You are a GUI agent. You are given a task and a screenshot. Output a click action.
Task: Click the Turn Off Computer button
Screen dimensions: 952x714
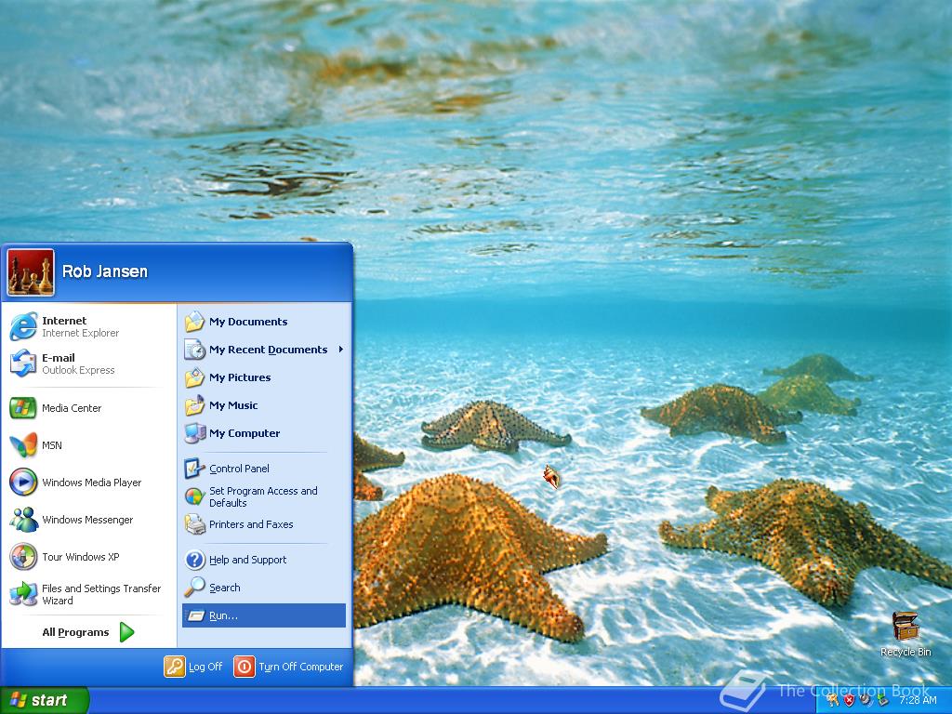tap(289, 667)
